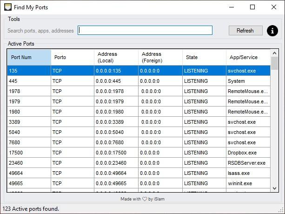This screenshot has width=285, height=214.
Task: Click local address 0.0.0.0:3389
Action: [116, 122]
